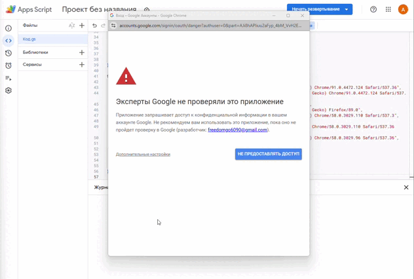Add a library using the plus icon

82,52
